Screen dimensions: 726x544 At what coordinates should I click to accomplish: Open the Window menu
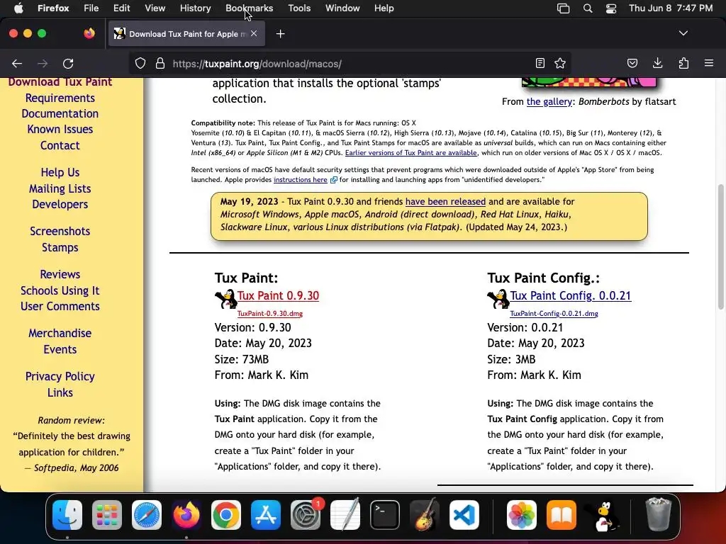click(x=342, y=8)
